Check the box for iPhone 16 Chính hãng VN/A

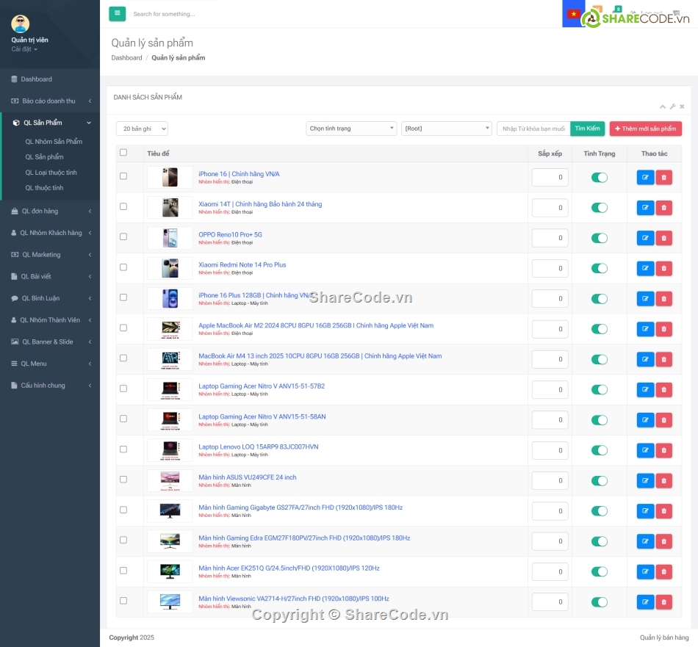click(123, 176)
